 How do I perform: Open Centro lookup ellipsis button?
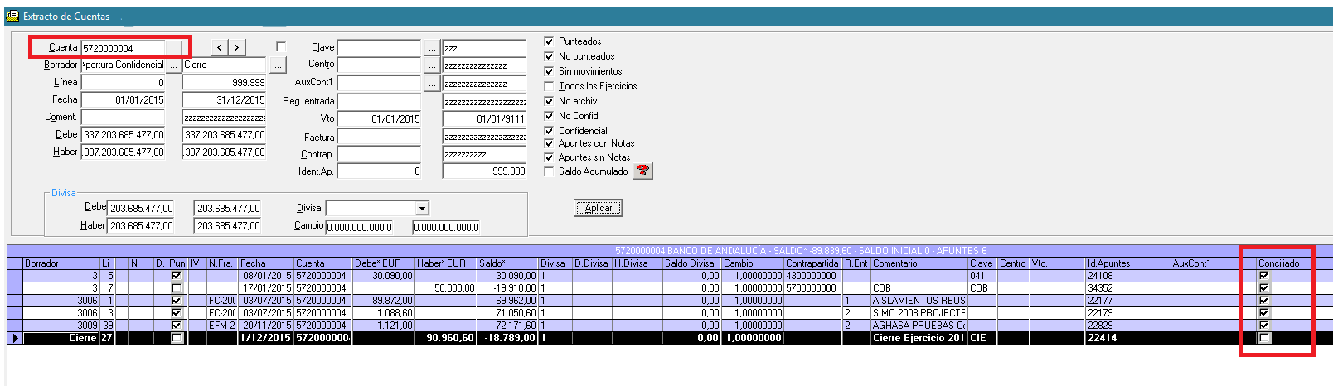click(432, 65)
